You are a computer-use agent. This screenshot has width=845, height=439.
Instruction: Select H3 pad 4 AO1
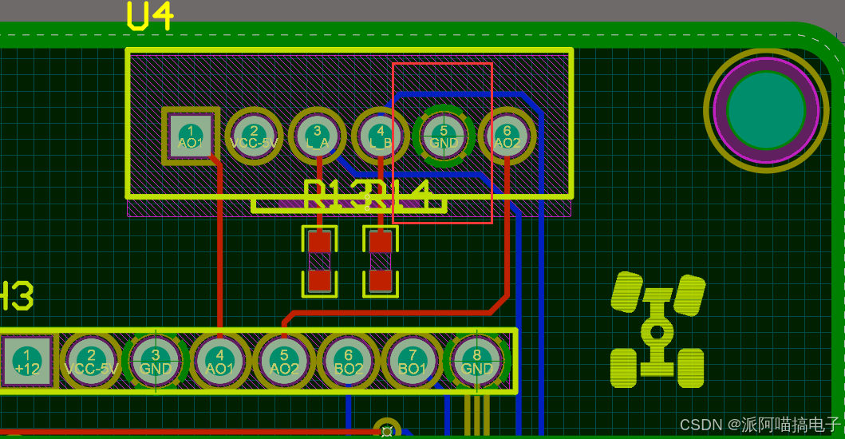[x=220, y=362]
